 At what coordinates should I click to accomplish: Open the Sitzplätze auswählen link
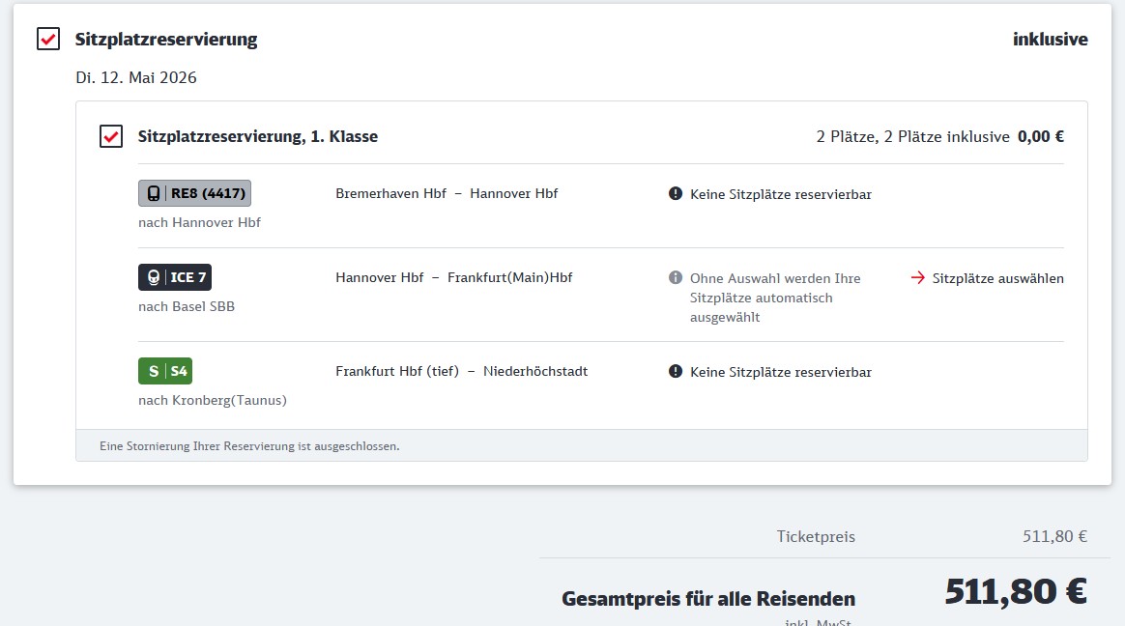[x=997, y=278]
